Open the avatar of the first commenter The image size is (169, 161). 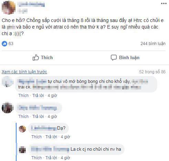(x=8, y=82)
